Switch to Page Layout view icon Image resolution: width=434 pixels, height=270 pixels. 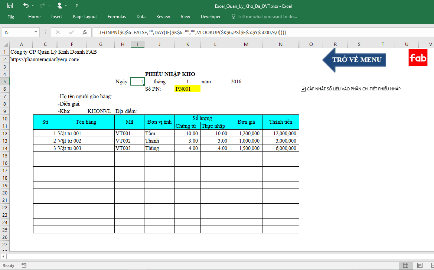(x=420, y=265)
